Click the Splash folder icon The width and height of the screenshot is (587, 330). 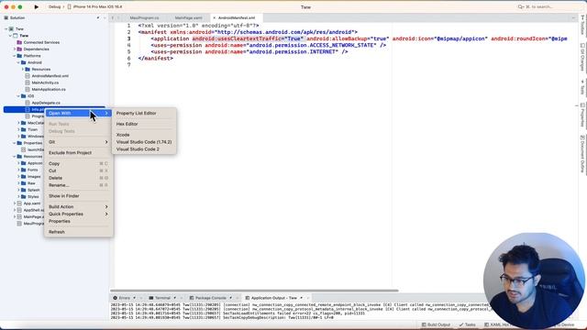click(x=24, y=190)
